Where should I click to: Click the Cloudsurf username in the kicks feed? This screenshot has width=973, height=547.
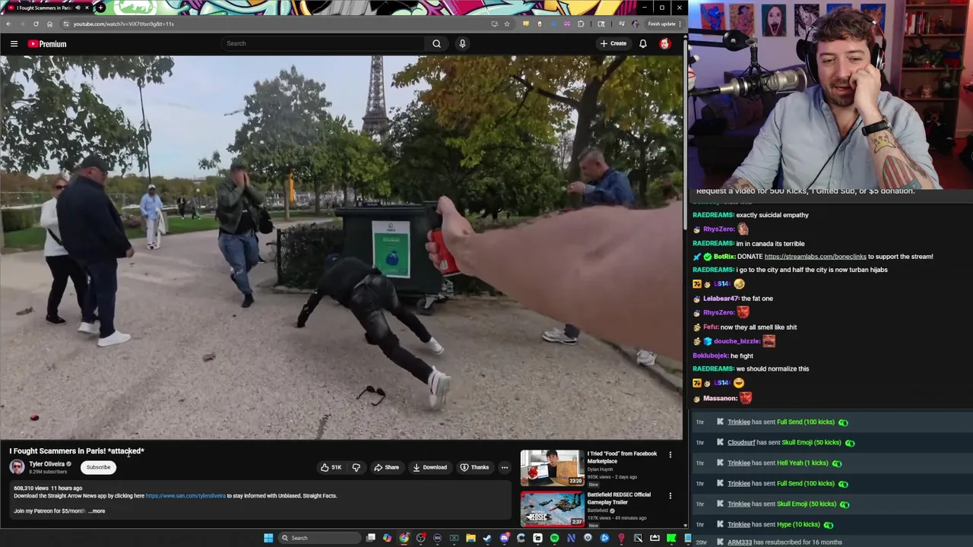pyautogui.click(x=741, y=442)
